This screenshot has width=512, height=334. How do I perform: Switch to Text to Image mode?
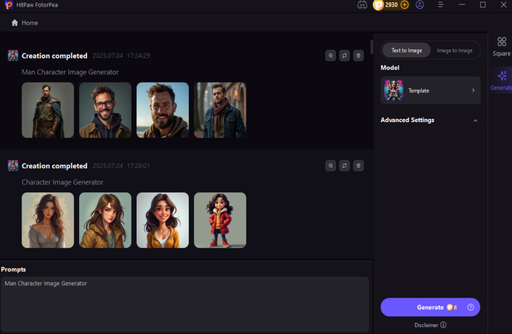click(406, 51)
